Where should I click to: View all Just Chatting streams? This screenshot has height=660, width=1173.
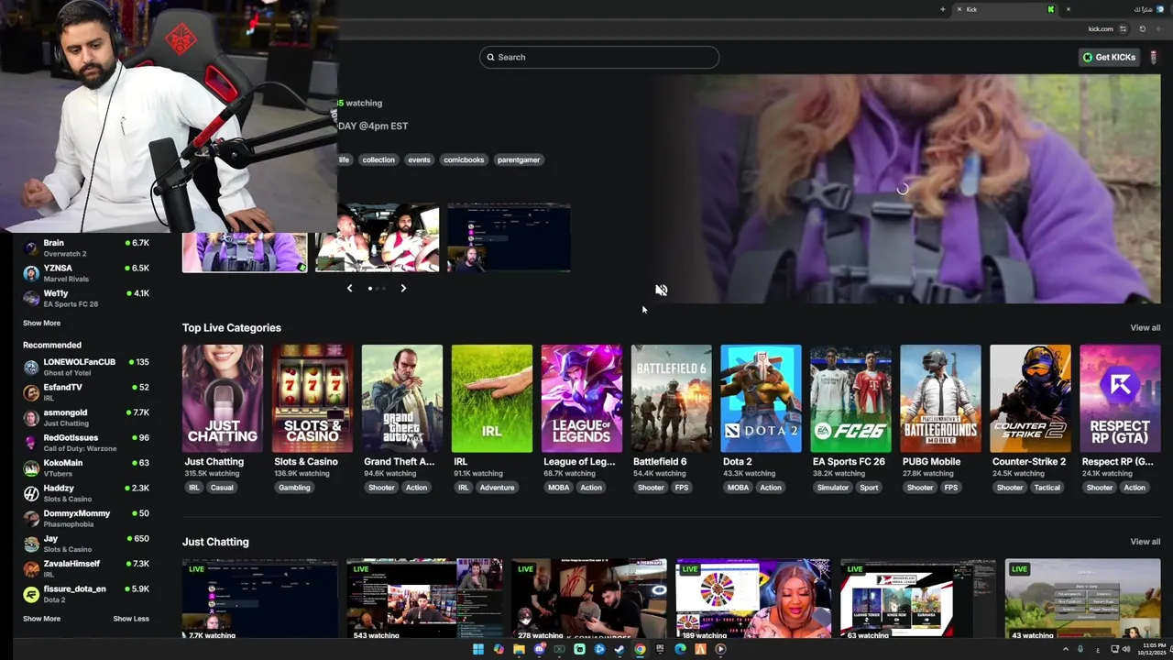[x=1145, y=542]
